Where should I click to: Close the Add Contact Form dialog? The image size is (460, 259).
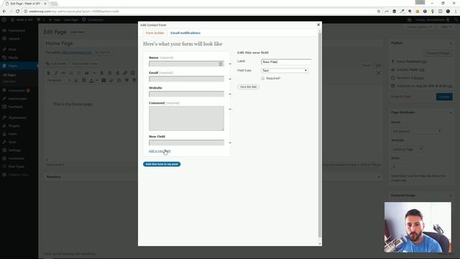[x=318, y=25]
